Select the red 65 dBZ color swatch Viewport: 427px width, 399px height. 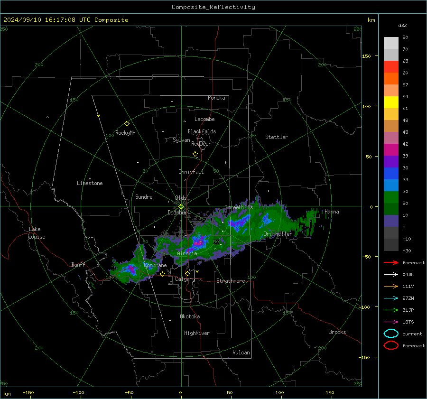(391, 66)
